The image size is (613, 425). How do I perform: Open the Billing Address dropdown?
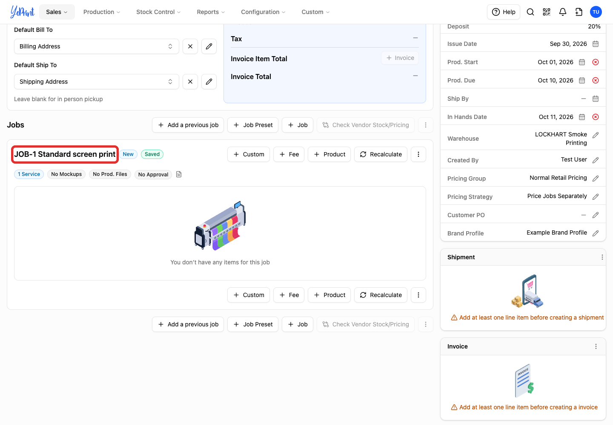[x=96, y=46]
